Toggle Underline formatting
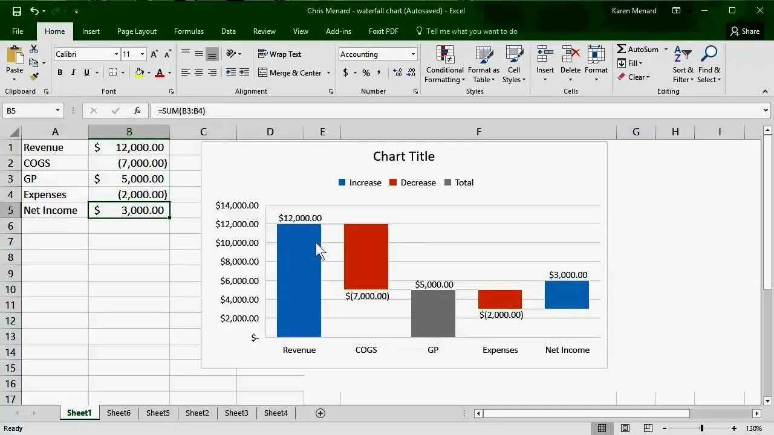Screen dimensions: 774x435 pos(86,72)
